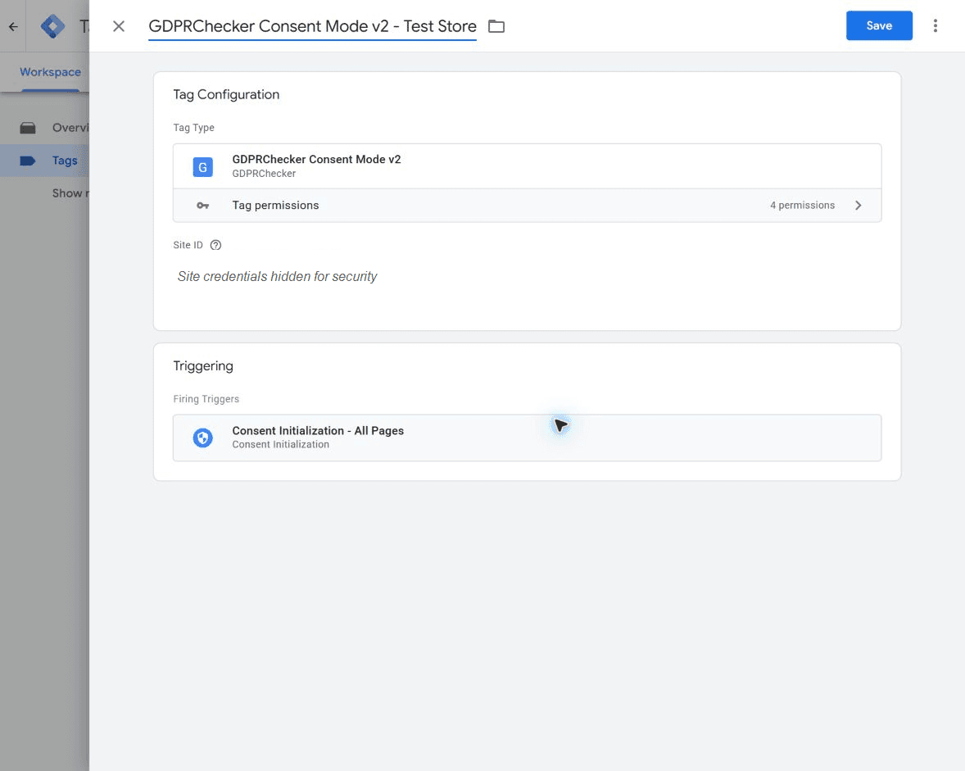The image size is (965, 771).
Task: Click the Tags label icon in sidebar
Action: (x=28, y=161)
